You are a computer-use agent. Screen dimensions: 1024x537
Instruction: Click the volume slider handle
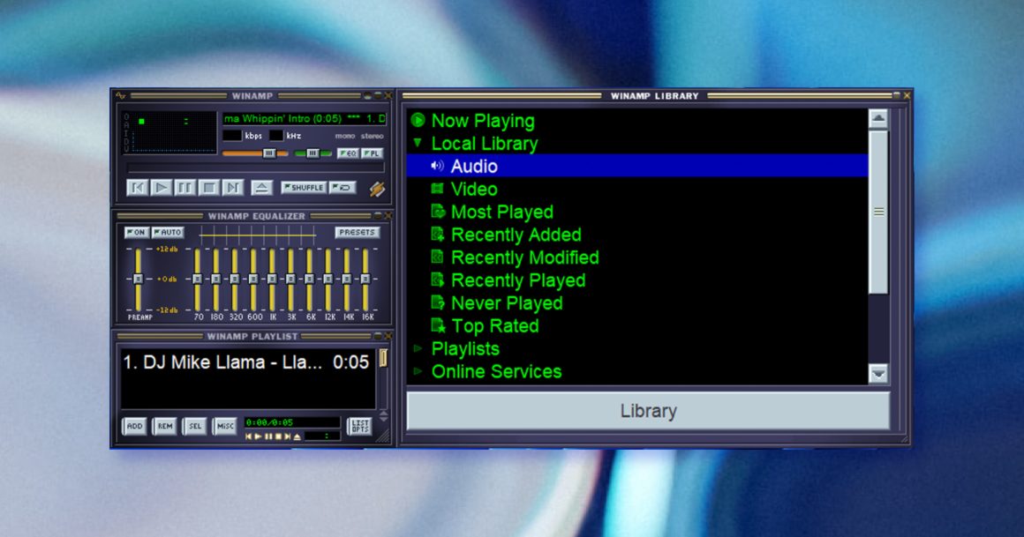269,153
